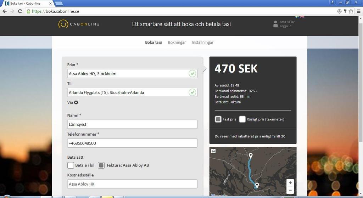
Task: Click the Betalsätt: Faktura text
Action: click(x=228, y=102)
